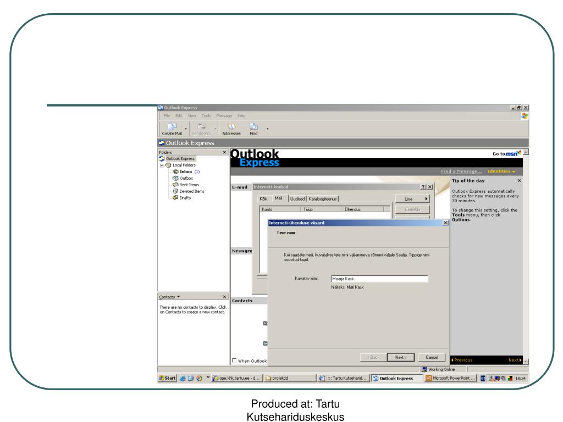This screenshot has width=563, height=422.
Task: Click the Eemalda button
Action: [x=412, y=209]
